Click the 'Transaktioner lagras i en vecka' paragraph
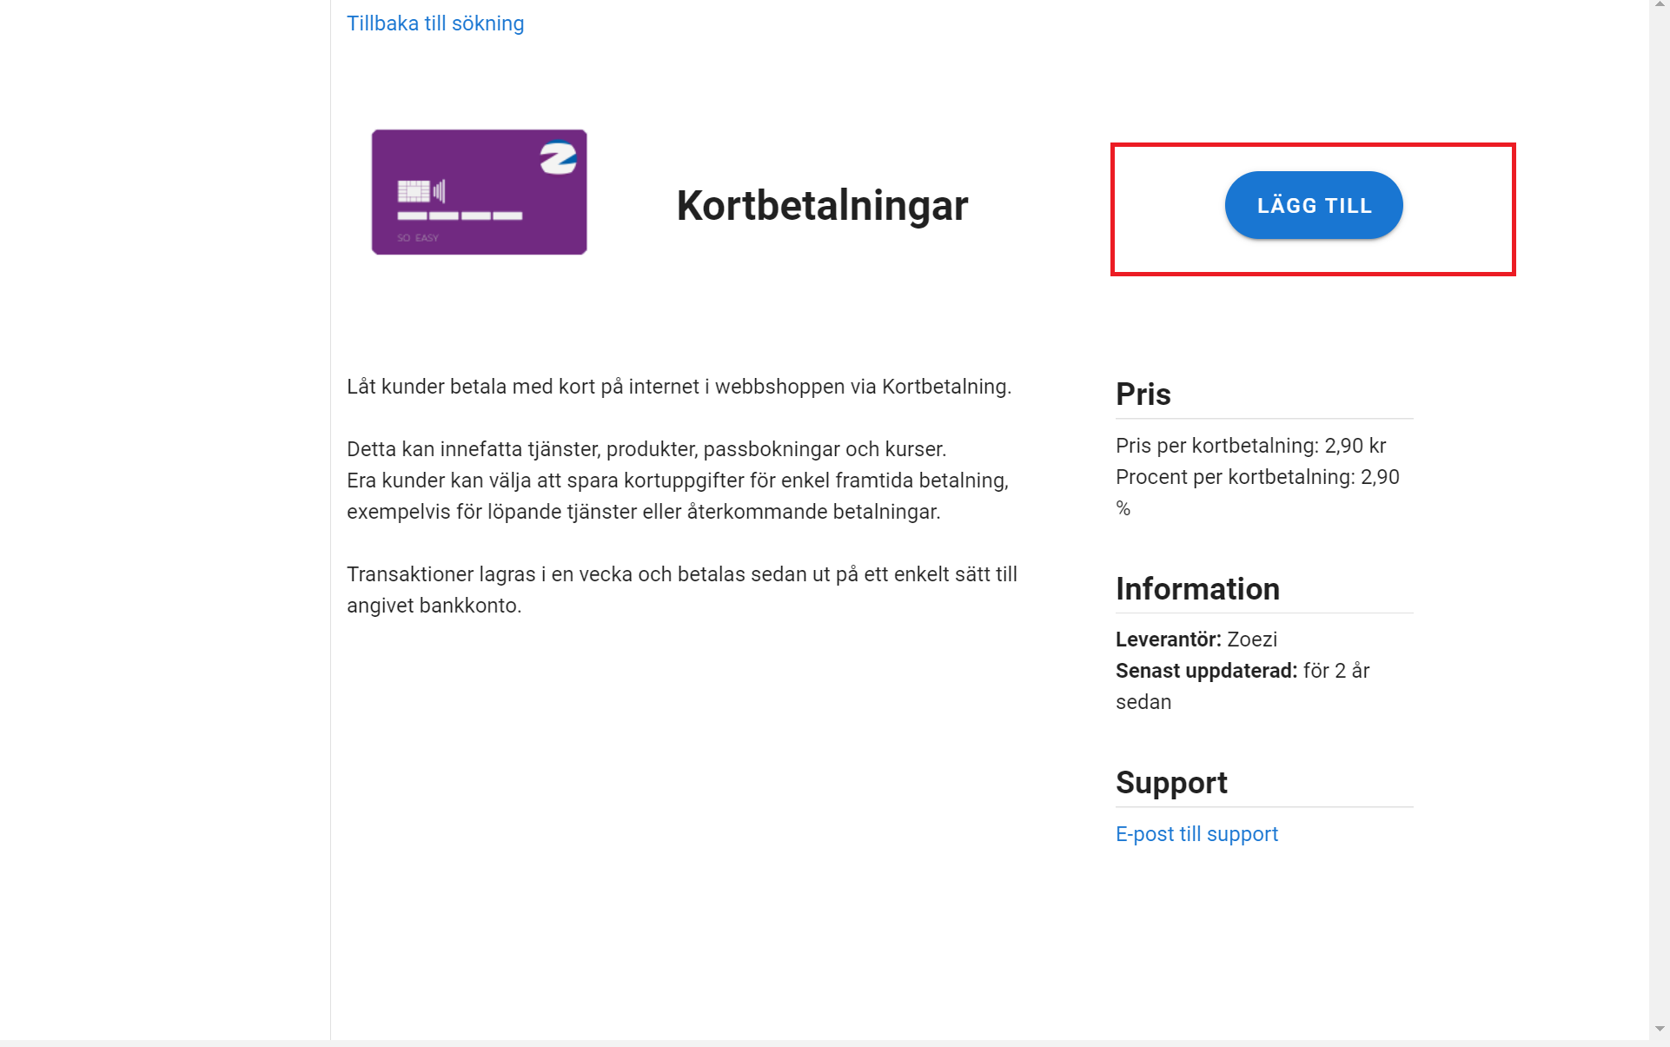This screenshot has width=1670, height=1047. pos(682,590)
